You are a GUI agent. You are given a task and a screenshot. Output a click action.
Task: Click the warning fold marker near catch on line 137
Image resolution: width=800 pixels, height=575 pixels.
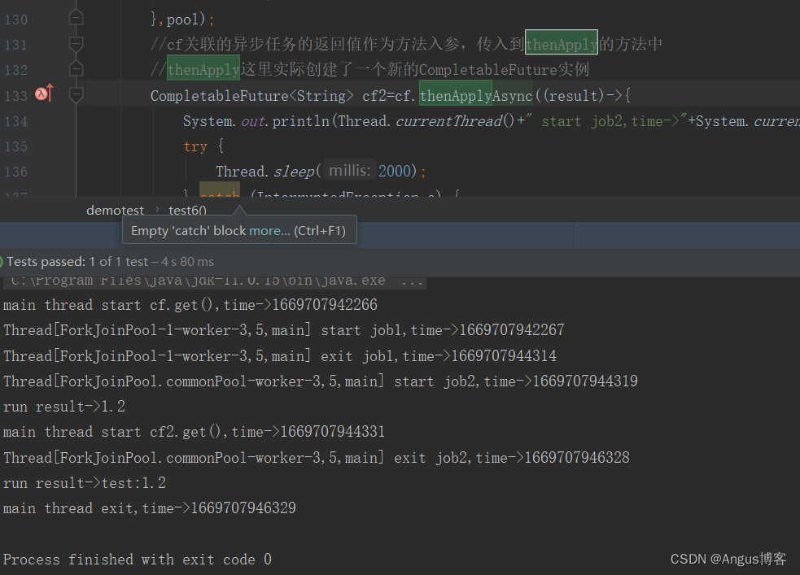[219, 192]
